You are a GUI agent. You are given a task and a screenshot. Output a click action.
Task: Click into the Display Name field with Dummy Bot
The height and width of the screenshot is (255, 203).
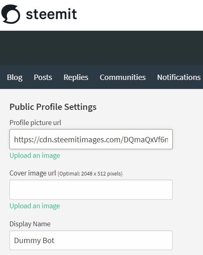click(x=91, y=240)
